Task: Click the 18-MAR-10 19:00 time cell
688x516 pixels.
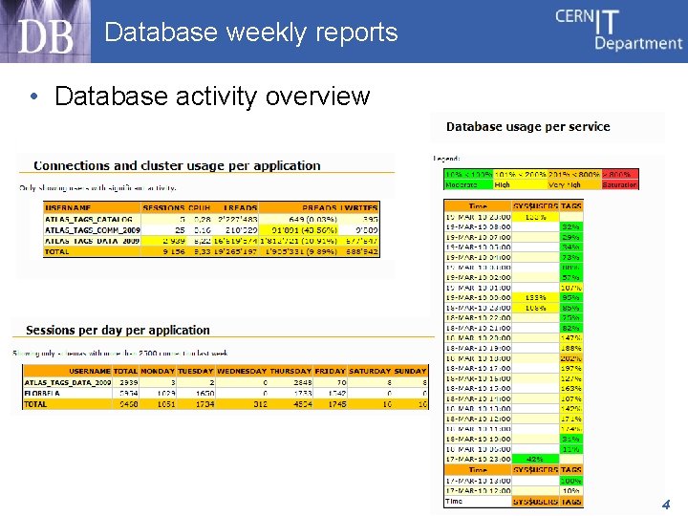Action: [x=479, y=349]
